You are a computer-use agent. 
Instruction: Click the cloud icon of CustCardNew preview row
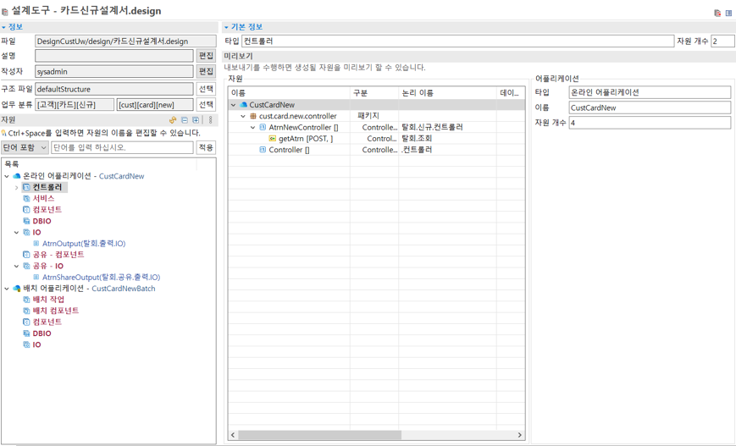click(244, 105)
